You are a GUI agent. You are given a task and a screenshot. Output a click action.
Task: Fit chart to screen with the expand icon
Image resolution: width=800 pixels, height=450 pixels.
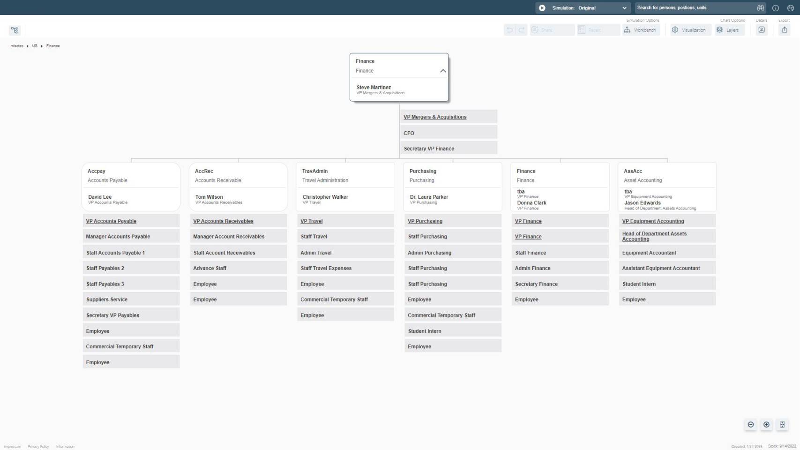(x=782, y=425)
